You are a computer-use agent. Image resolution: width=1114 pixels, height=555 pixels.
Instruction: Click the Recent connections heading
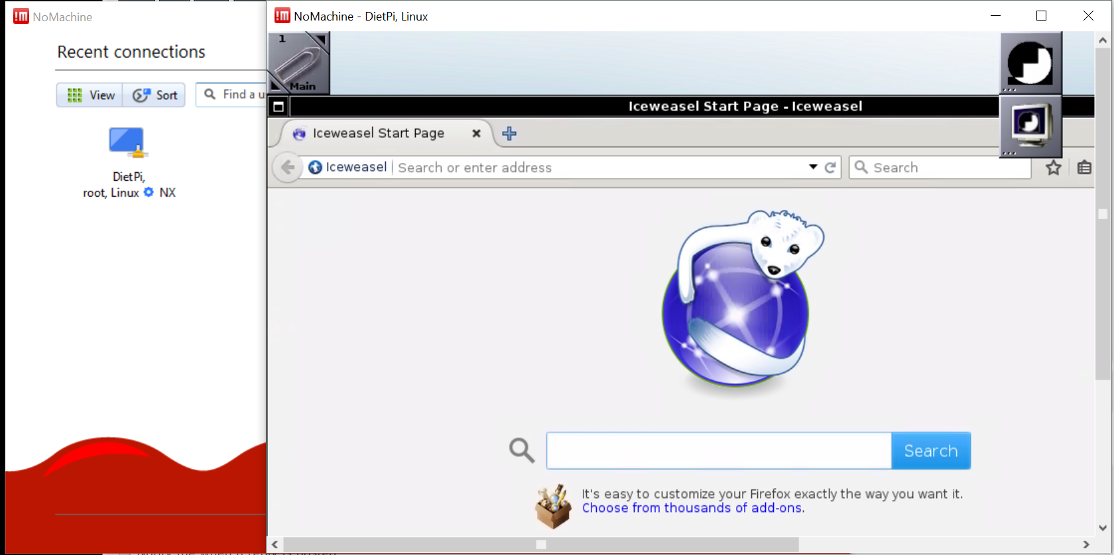point(131,52)
